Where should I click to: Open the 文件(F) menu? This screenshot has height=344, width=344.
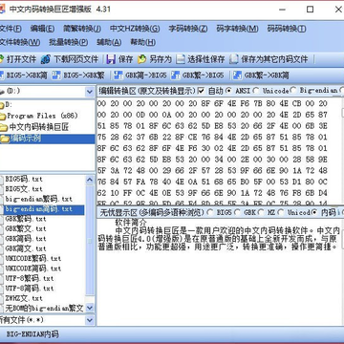coord(11,29)
